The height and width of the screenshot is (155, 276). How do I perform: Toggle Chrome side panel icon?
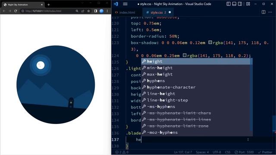tap(96, 11)
